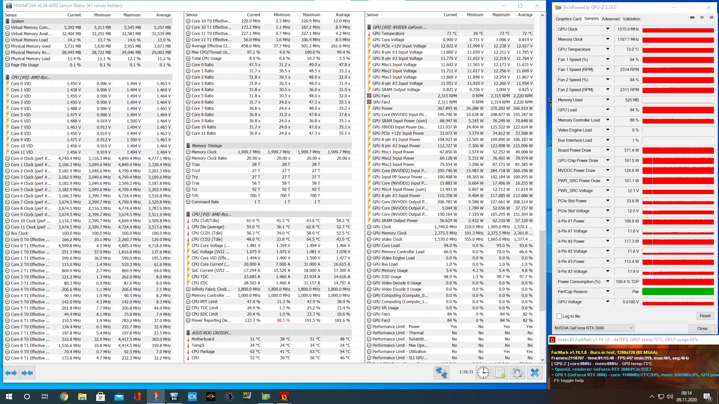Enable the Log to file checkbox
Image resolution: width=719 pixels, height=404 pixels.
coord(559,316)
